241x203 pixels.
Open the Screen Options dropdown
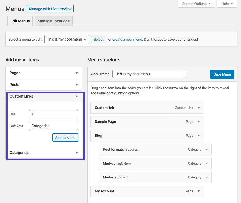[x=197, y=4]
